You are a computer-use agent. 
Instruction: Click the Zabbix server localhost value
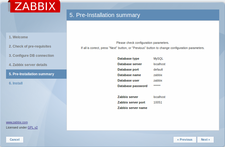159,97
